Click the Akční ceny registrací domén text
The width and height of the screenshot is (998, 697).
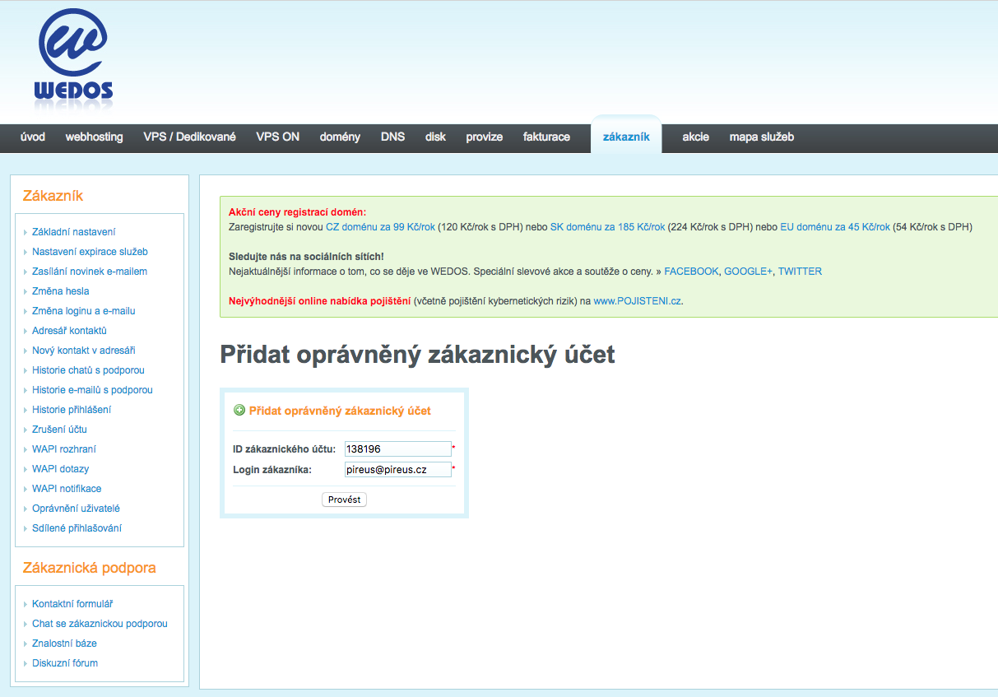[x=298, y=212]
